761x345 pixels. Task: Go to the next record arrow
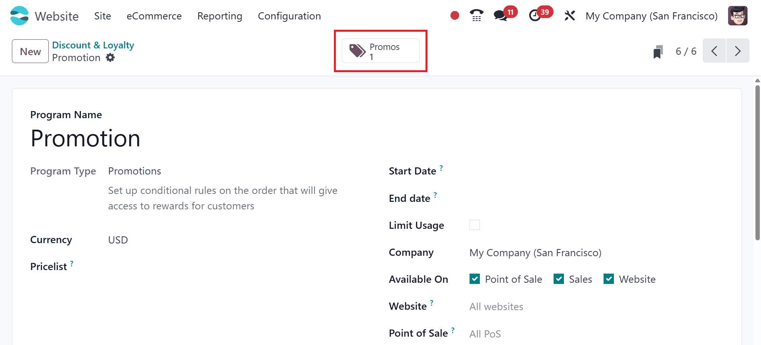738,51
